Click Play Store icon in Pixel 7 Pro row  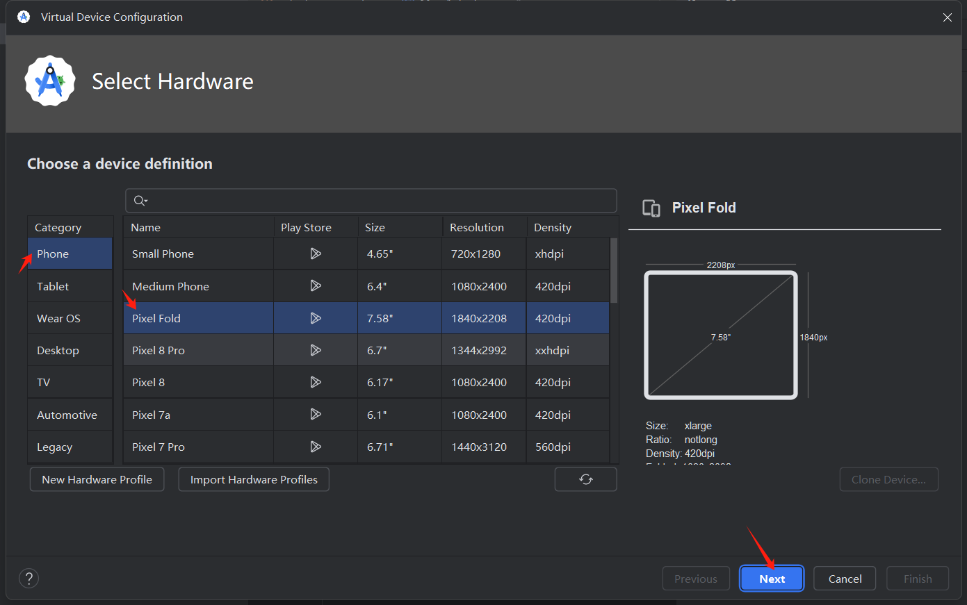tap(316, 447)
